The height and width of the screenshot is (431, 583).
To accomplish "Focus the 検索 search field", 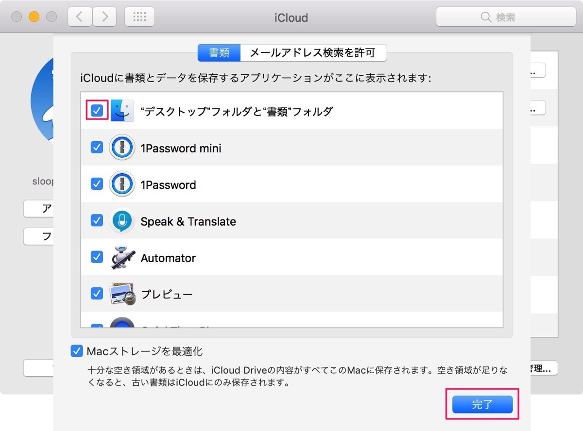I will click(506, 17).
